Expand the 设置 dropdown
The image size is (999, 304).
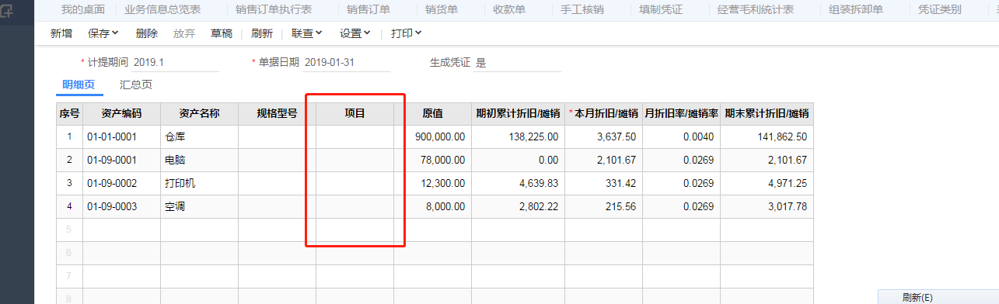[355, 33]
